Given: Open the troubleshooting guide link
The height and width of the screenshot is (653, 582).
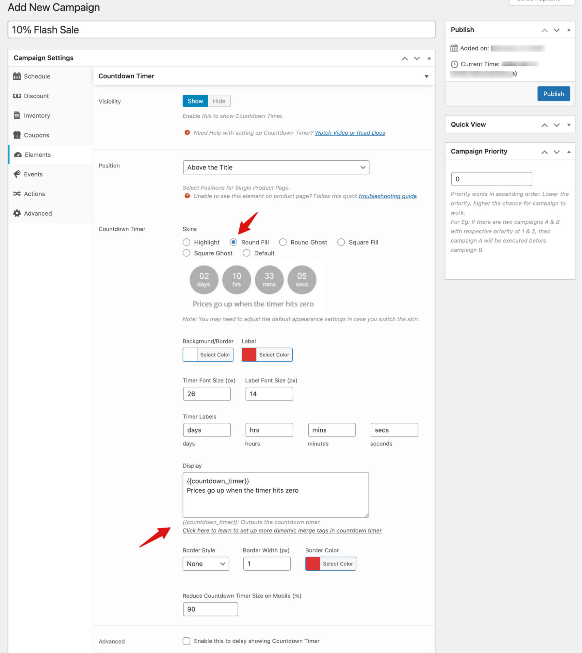Looking at the screenshot, I should pos(387,196).
